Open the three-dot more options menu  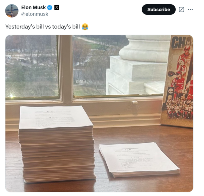click(x=190, y=9)
